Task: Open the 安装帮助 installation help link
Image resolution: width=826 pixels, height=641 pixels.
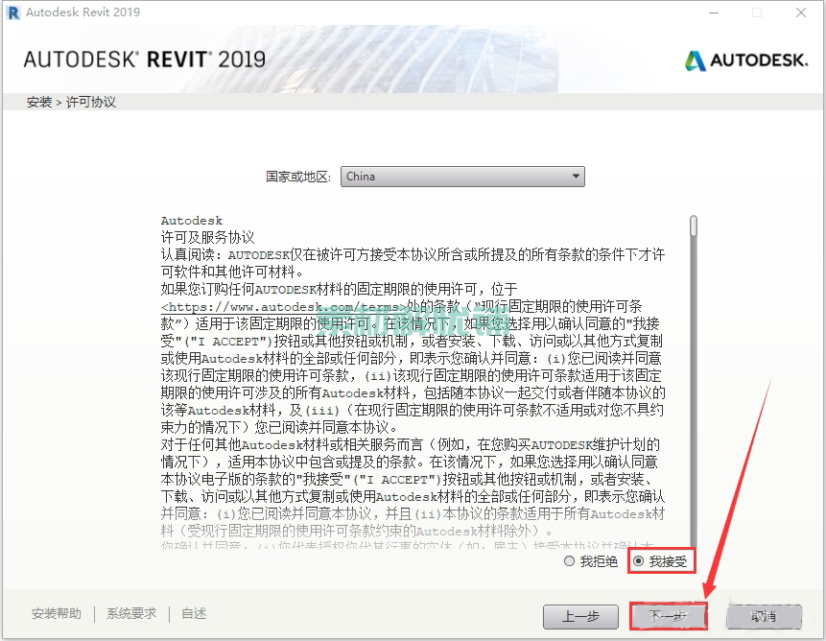Action: pos(57,613)
